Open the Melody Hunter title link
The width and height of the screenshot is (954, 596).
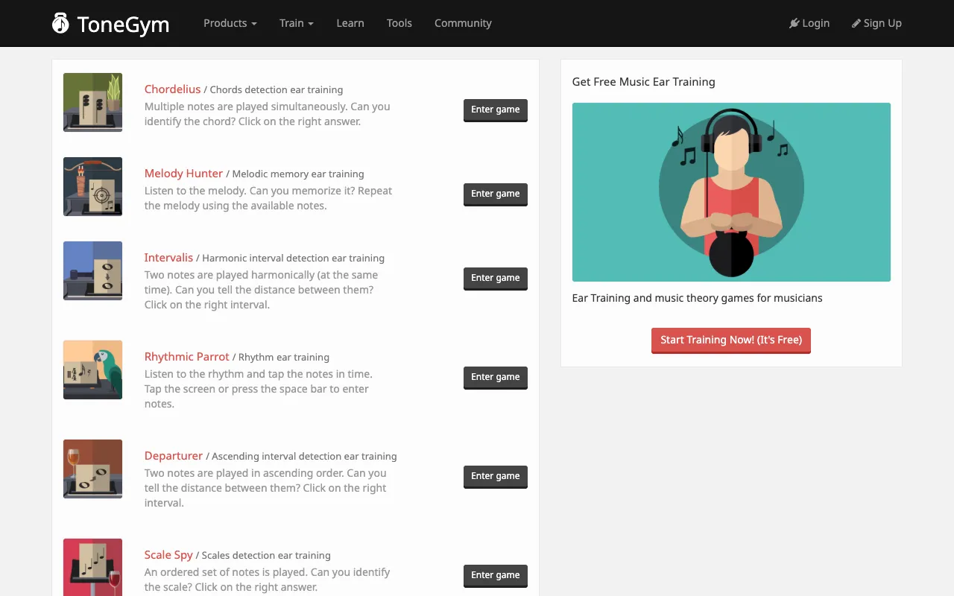183,174
